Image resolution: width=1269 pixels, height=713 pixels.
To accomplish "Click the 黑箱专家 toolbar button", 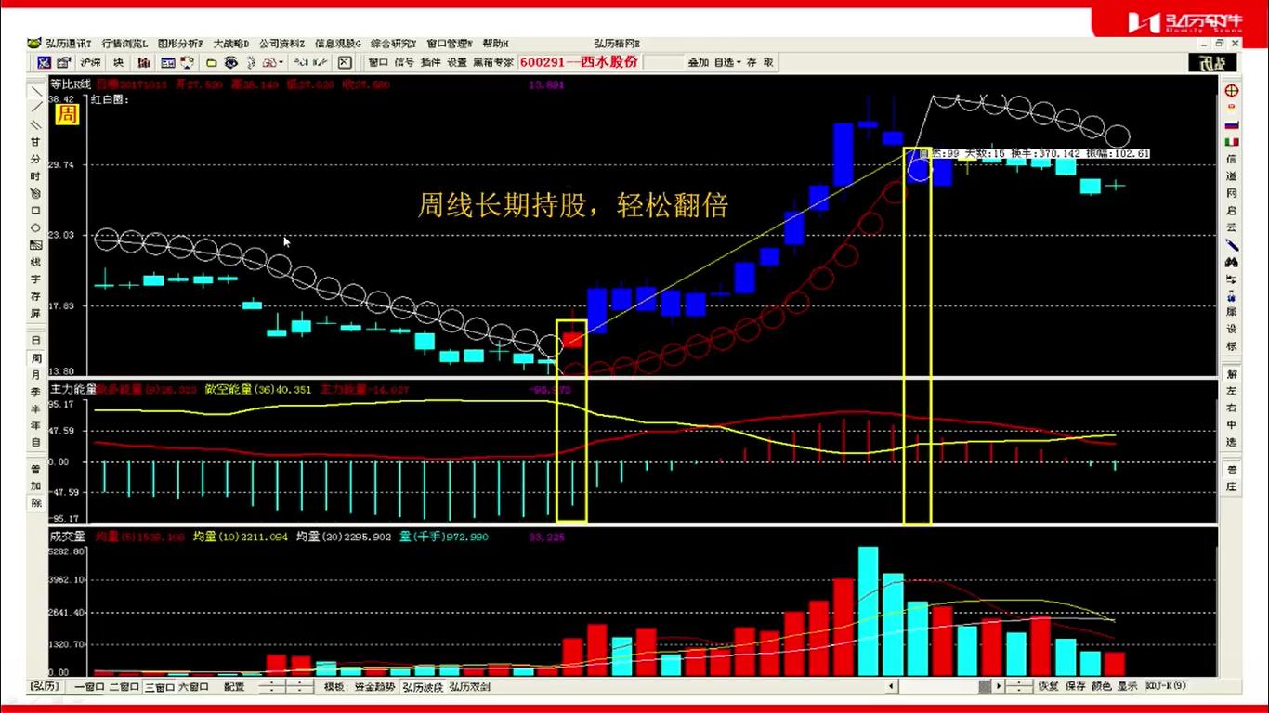I will point(493,63).
